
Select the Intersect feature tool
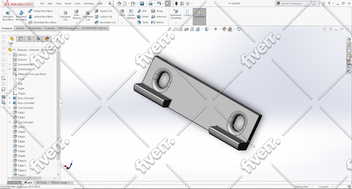click(x=159, y=17)
